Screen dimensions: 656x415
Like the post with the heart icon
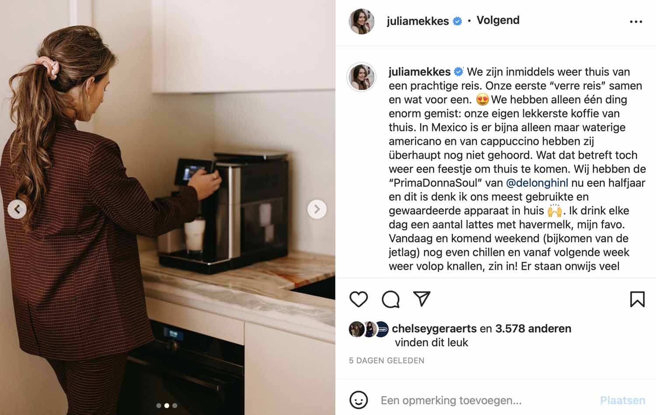(359, 299)
